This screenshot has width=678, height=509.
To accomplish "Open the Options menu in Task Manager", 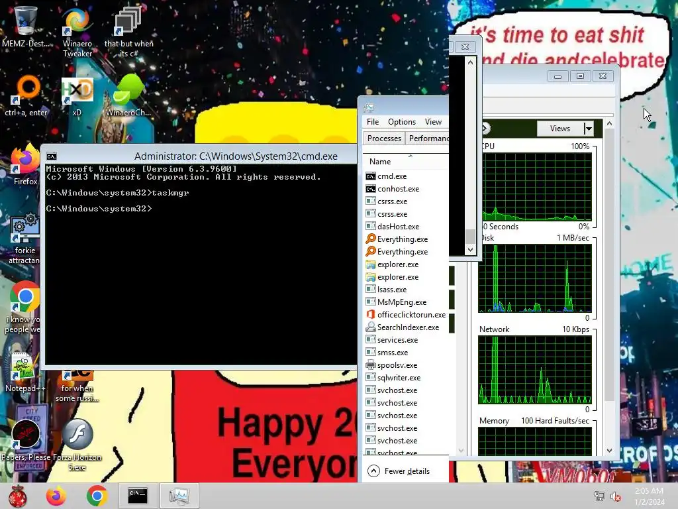I will pyautogui.click(x=402, y=122).
